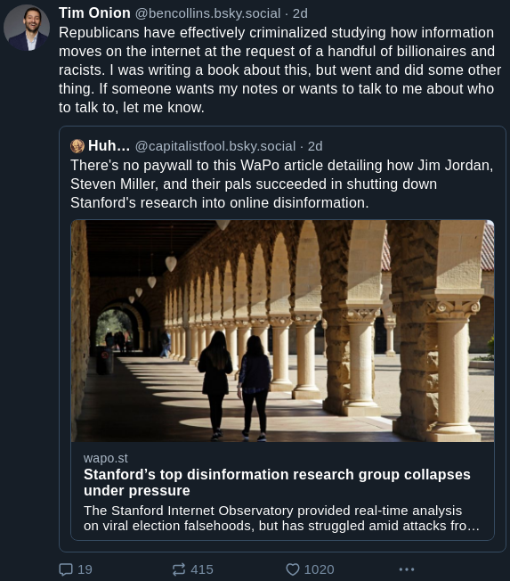Open quoted post text about WaPo article
510x581 pixels.
point(281,184)
